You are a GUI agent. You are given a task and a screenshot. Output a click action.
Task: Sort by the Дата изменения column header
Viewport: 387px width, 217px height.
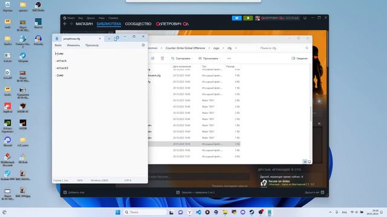(x=182, y=66)
